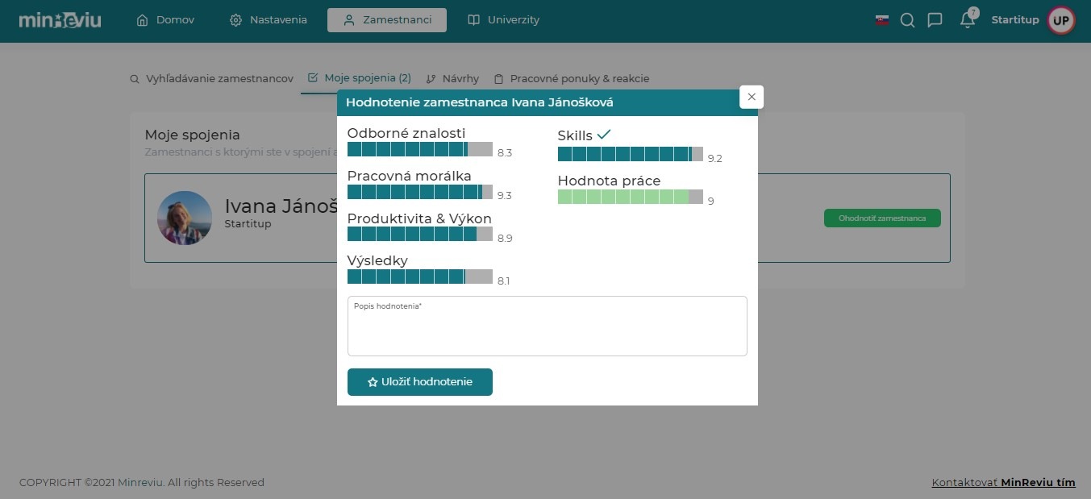
Task: Click the Skills checkmark icon
Action: [604, 135]
